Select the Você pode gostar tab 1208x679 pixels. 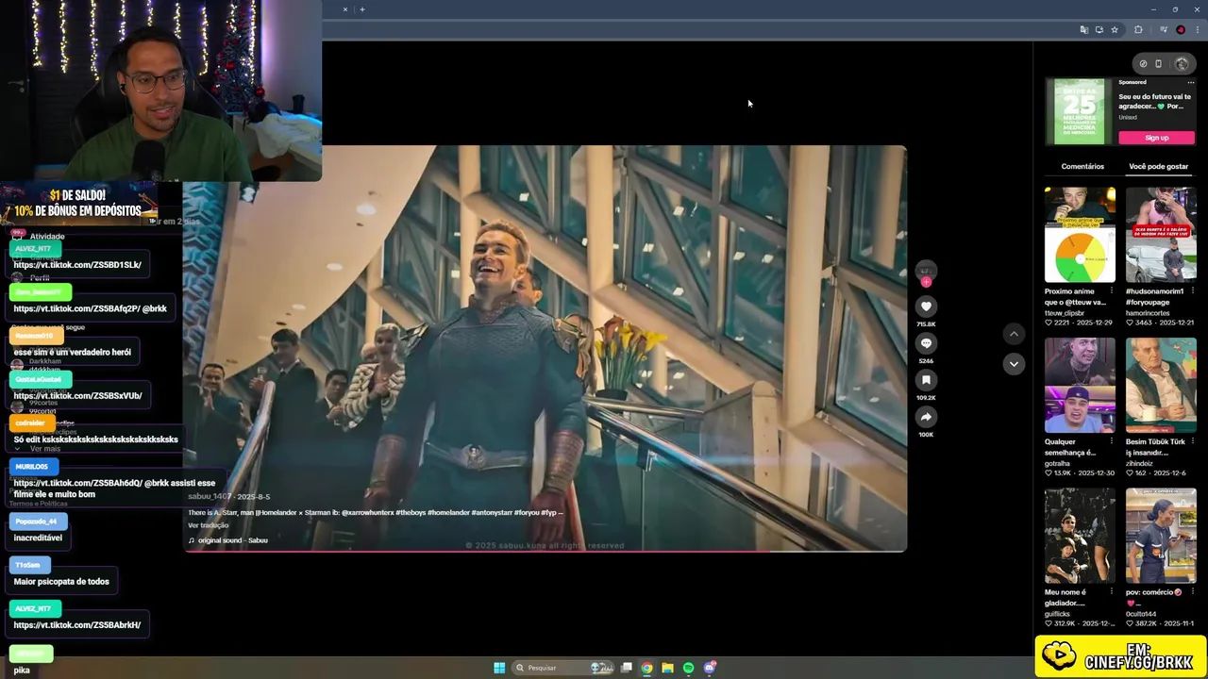tap(1158, 166)
